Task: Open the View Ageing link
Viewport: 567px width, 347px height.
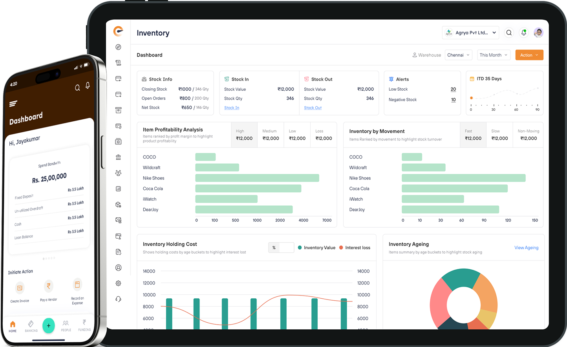Action: 526,248
